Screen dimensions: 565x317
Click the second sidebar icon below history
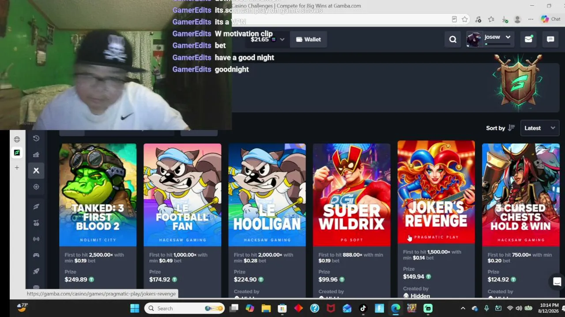[x=36, y=155]
